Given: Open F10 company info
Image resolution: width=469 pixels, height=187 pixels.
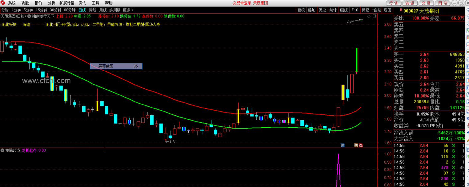Looking at the screenshot, I should [x=355, y=10].
